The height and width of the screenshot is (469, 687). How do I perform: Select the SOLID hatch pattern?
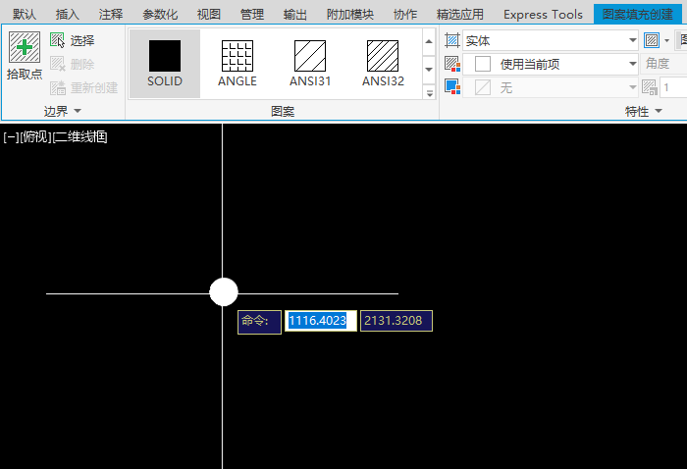[x=165, y=64]
